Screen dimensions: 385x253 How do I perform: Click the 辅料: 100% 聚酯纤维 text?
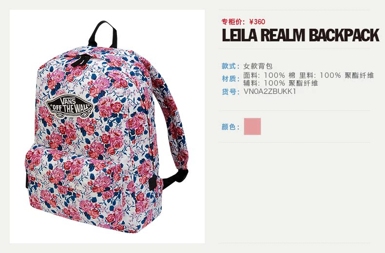[281, 83]
